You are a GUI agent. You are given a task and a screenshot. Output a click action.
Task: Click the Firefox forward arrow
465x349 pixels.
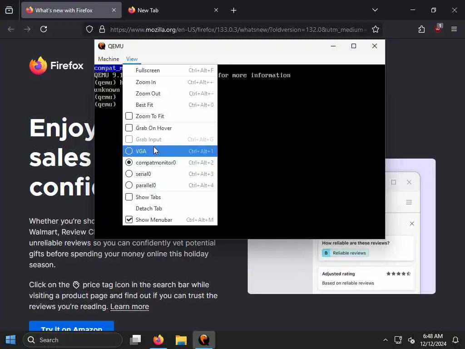[27, 29]
